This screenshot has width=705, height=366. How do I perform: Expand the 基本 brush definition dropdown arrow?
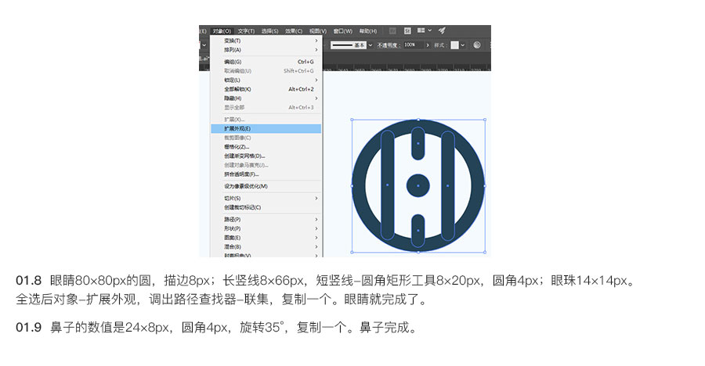click(x=371, y=45)
